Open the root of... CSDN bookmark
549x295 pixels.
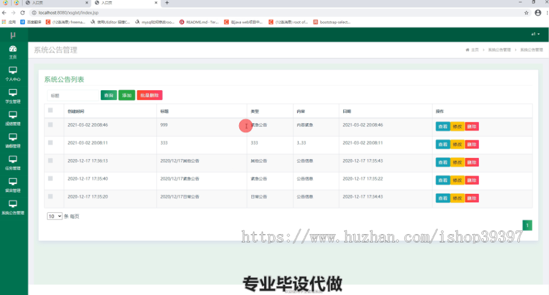point(288,22)
